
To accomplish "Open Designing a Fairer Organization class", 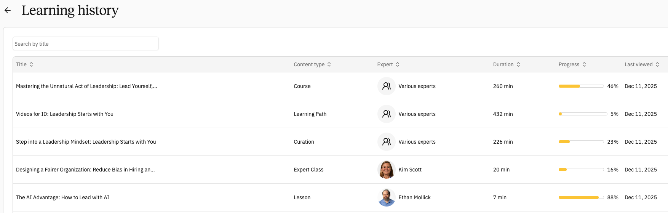I will [85, 170].
